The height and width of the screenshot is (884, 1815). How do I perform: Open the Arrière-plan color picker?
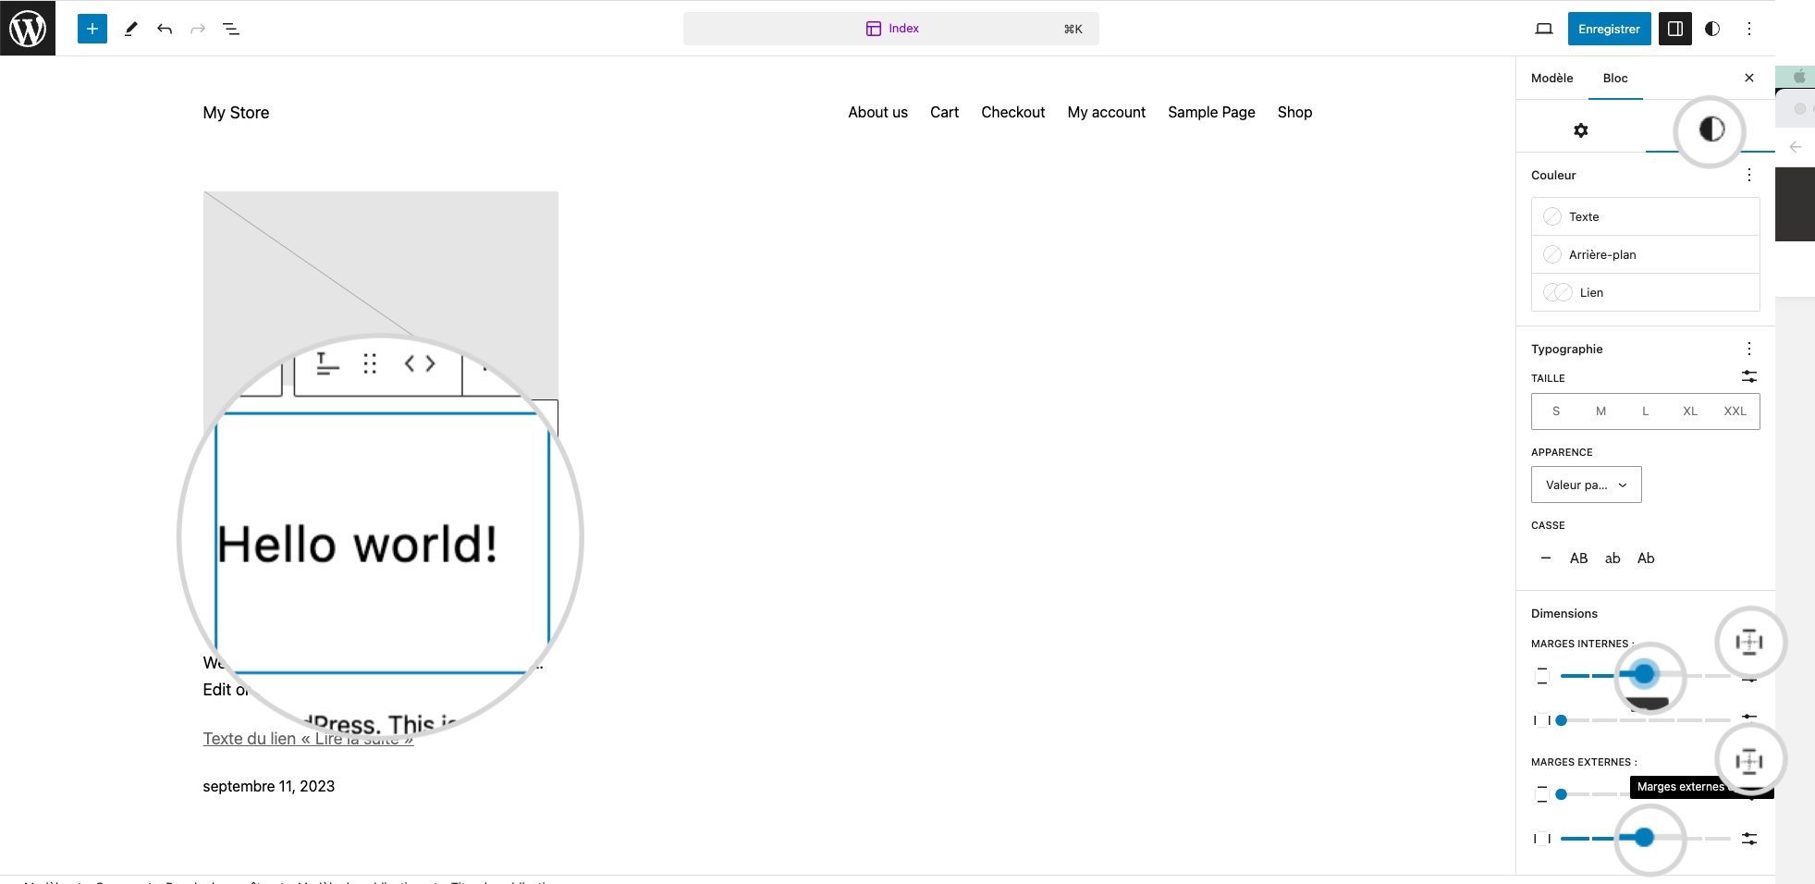[x=1645, y=254]
